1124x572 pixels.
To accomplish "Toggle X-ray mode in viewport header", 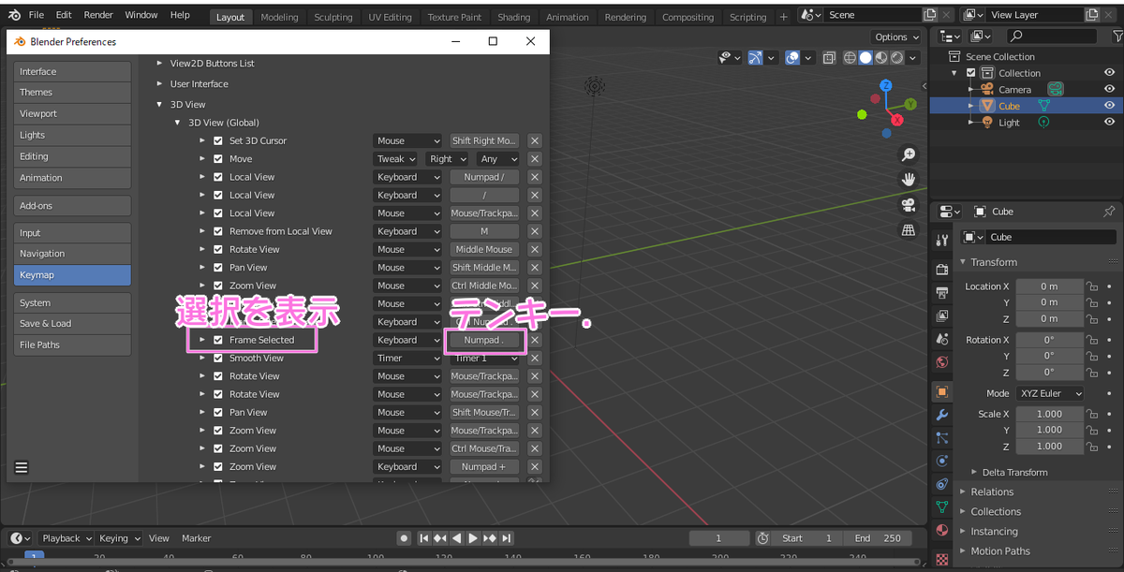I will pyautogui.click(x=829, y=58).
